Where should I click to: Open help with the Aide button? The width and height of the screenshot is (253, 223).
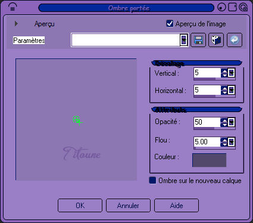(176, 205)
